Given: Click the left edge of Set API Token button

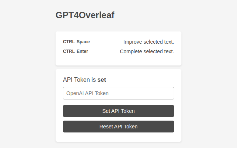Looking at the screenshot, I should click(x=65, y=111).
